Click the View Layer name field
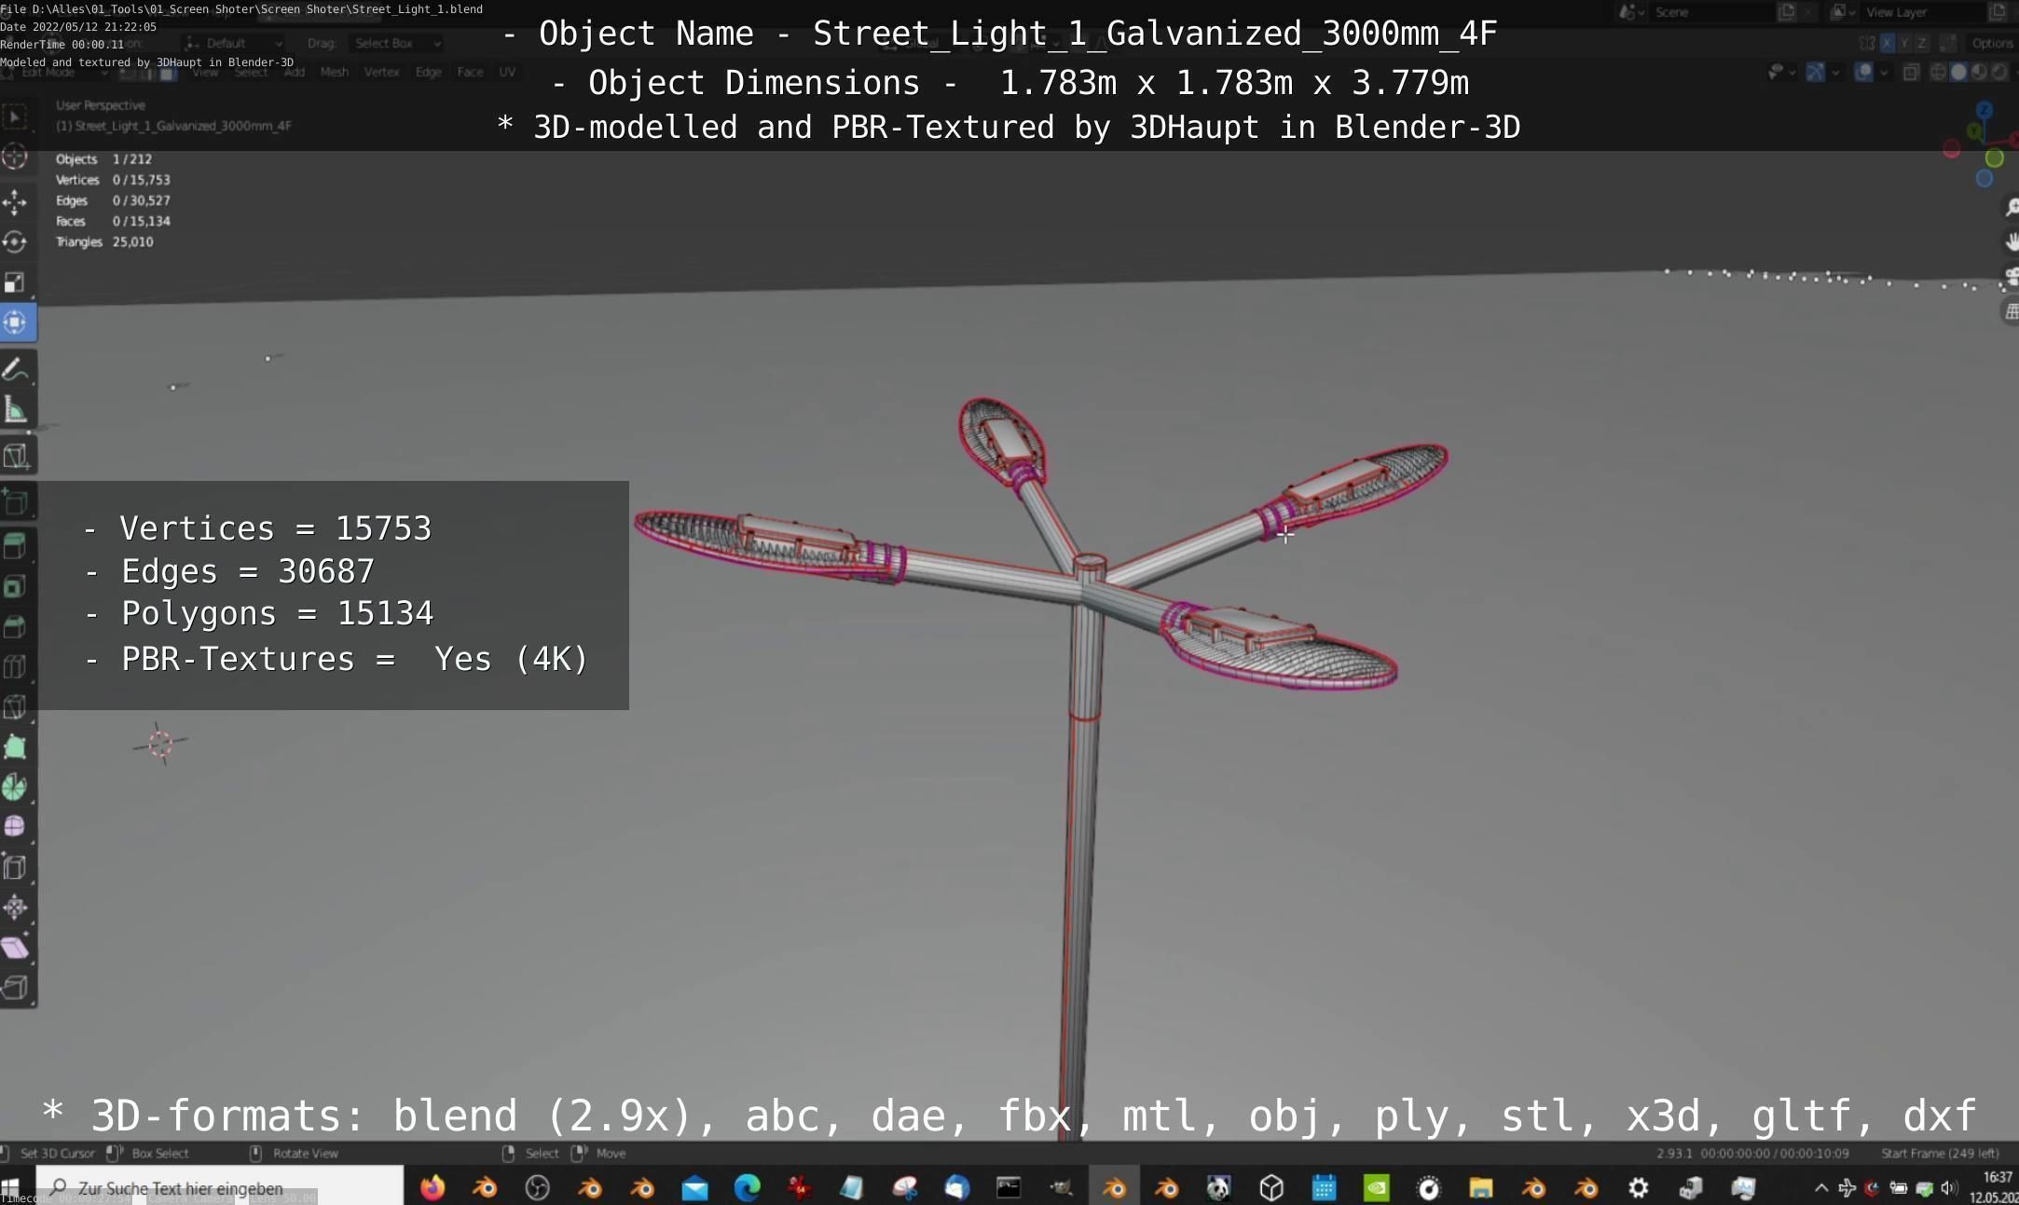This screenshot has width=2019, height=1205. tap(1924, 12)
